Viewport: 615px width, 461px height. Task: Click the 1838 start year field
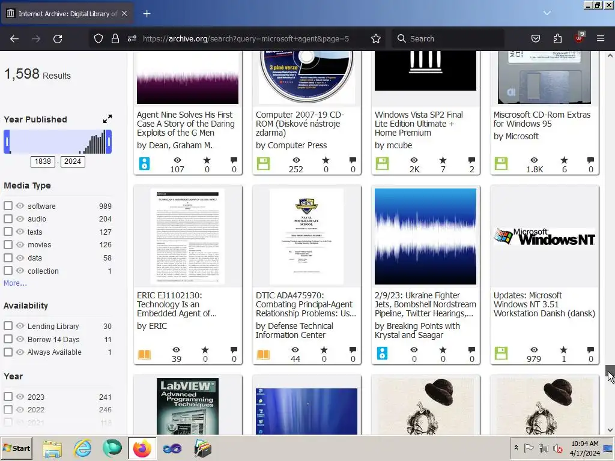click(x=43, y=161)
